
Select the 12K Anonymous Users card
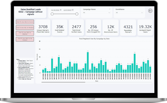point(111,28)
